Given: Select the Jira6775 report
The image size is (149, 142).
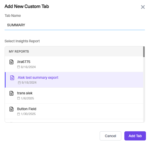Looking at the screenshot, I should [x=74, y=64].
